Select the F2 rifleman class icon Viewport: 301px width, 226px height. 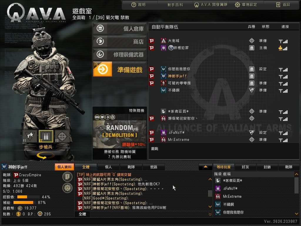[46, 136]
